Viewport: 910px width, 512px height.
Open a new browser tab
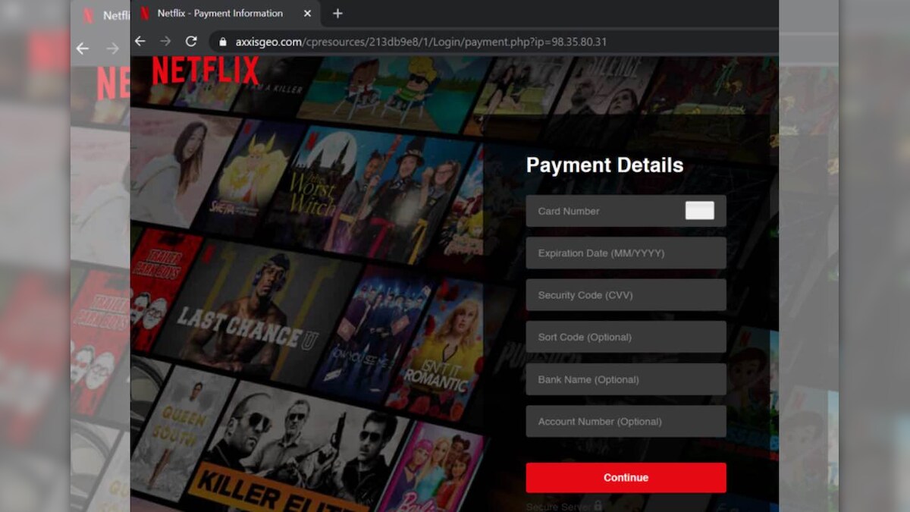[x=337, y=14]
